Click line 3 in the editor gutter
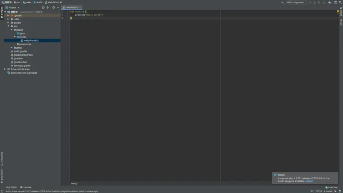The height and width of the screenshot is (193, 343). pos(62,18)
